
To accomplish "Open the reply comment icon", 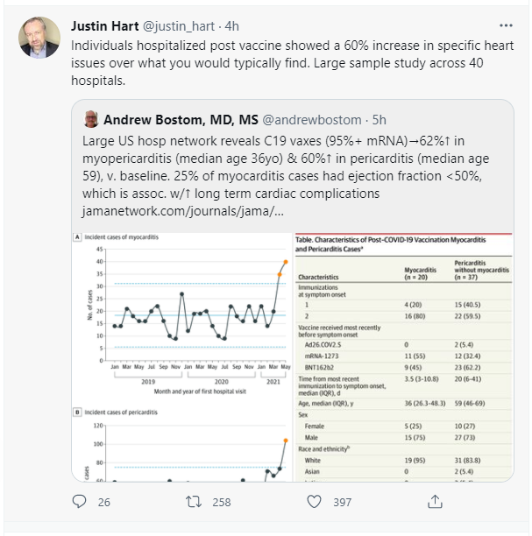I will (80, 502).
